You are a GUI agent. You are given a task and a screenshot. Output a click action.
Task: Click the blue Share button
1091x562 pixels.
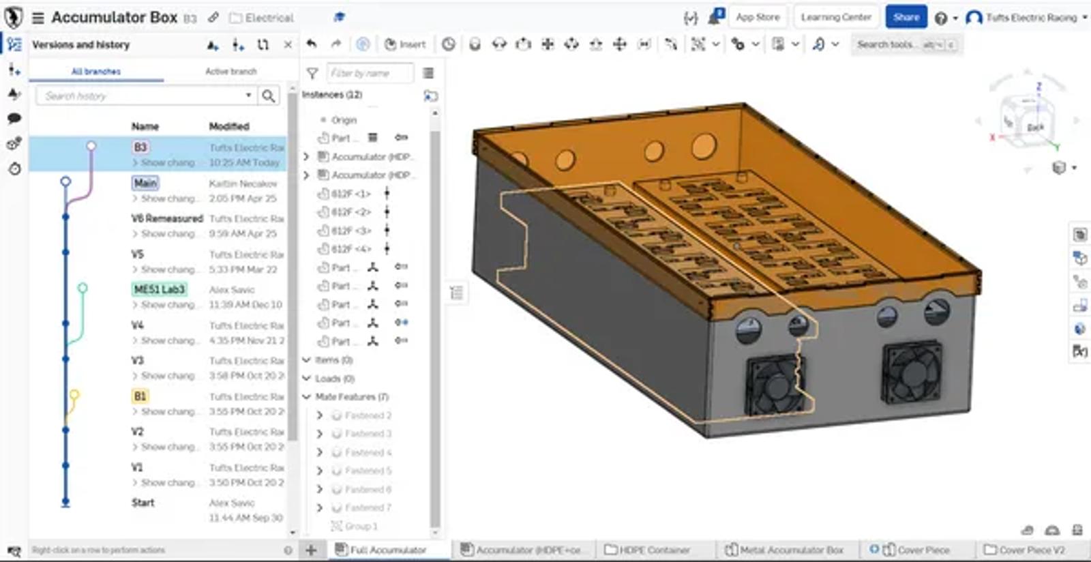pos(906,17)
